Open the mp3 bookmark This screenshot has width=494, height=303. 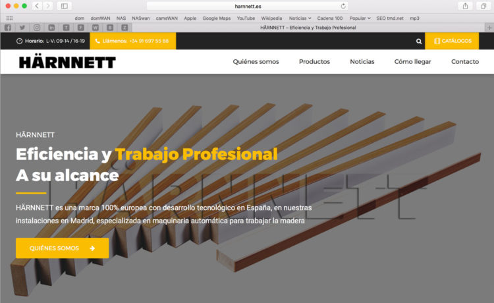tap(414, 18)
